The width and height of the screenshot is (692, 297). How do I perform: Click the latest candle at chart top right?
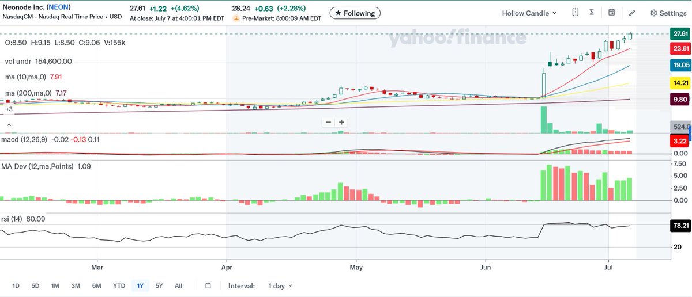[631, 36]
